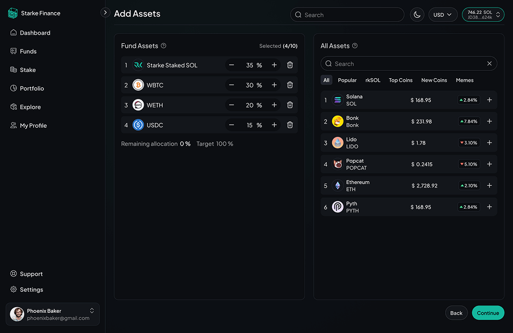Add Pyth to the fund

click(x=489, y=207)
